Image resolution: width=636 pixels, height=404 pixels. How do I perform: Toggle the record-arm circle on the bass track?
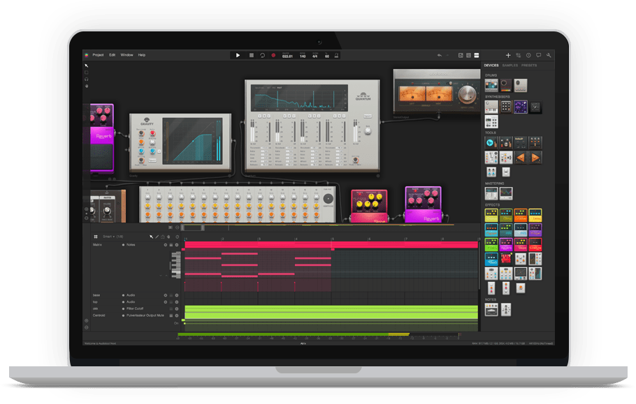pyautogui.click(x=166, y=295)
